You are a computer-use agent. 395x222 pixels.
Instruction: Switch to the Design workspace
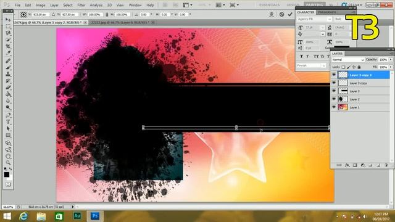point(293,5)
